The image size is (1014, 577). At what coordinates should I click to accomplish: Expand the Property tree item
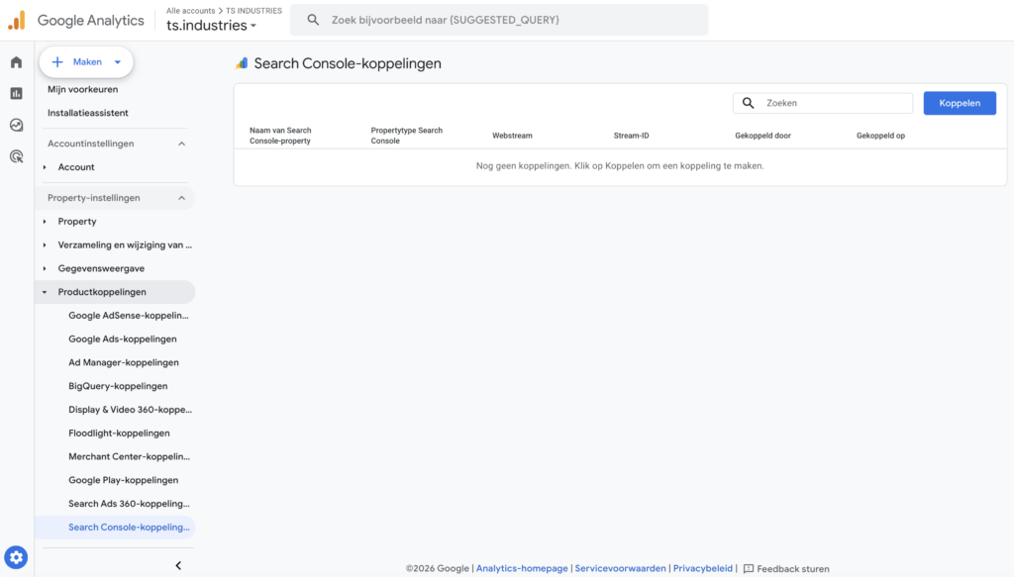[45, 222]
